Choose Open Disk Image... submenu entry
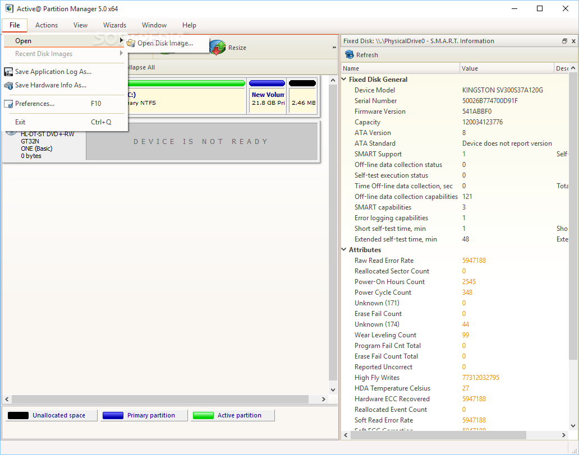 pyautogui.click(x=168, y=43)
